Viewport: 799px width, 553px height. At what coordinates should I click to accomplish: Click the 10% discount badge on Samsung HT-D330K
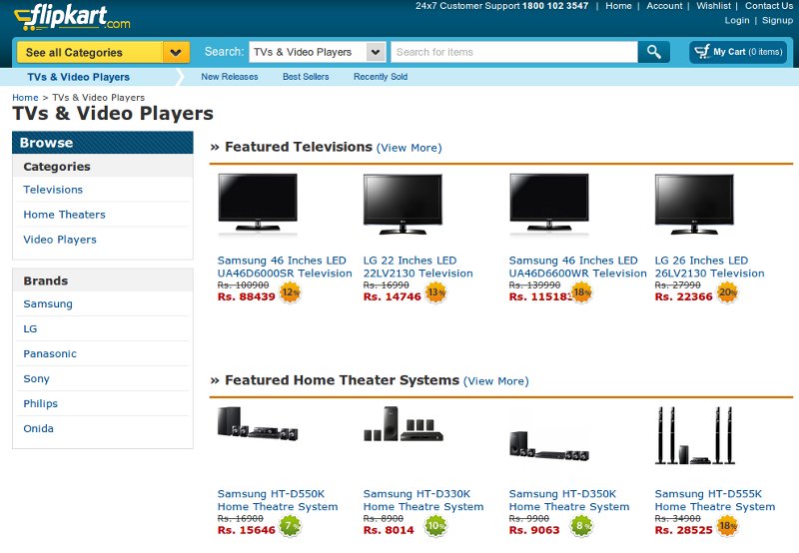point(436,526)
